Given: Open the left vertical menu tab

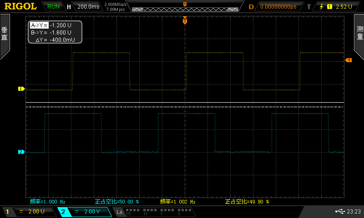Looking at the screenshot, I should (5, 36).
